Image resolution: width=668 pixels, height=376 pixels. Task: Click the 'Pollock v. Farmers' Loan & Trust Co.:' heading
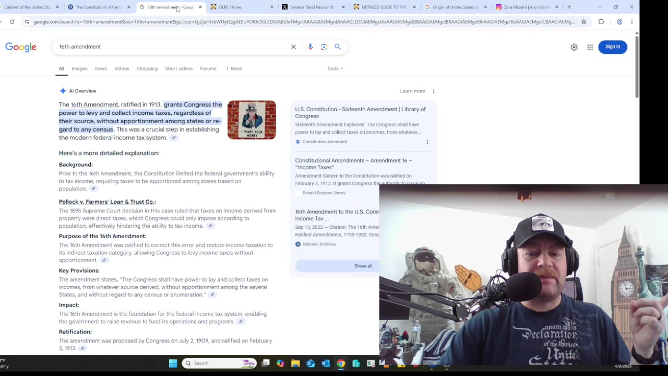point(108,202)
